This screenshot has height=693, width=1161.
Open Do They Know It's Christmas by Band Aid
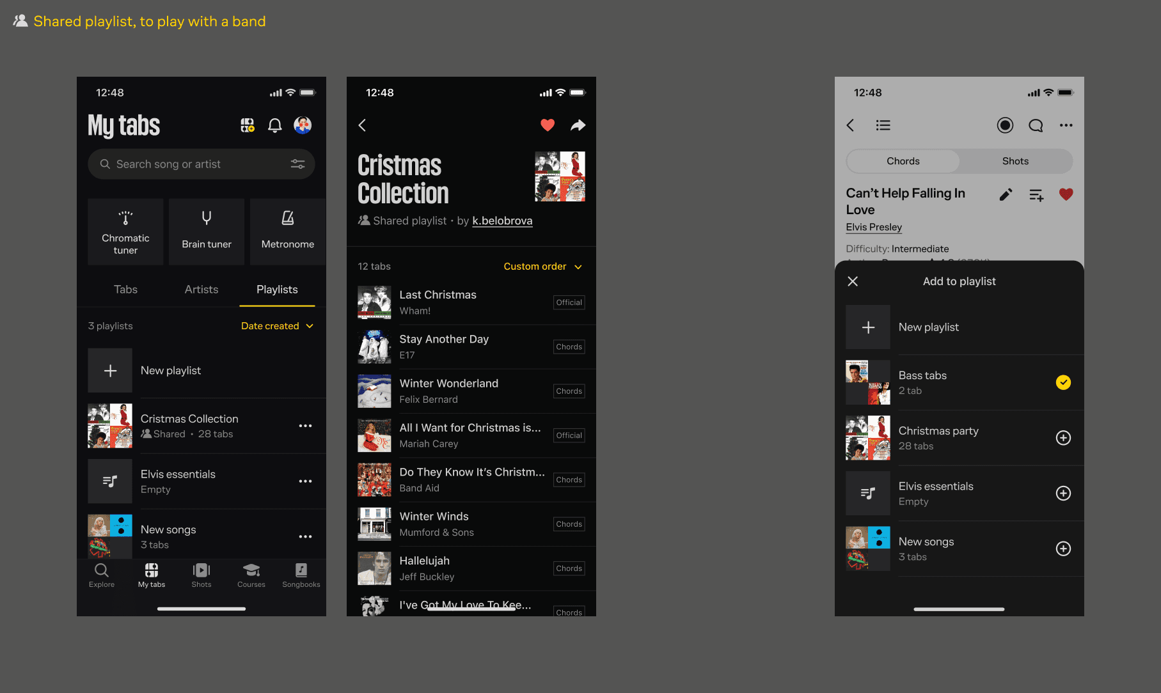[471, 479]
